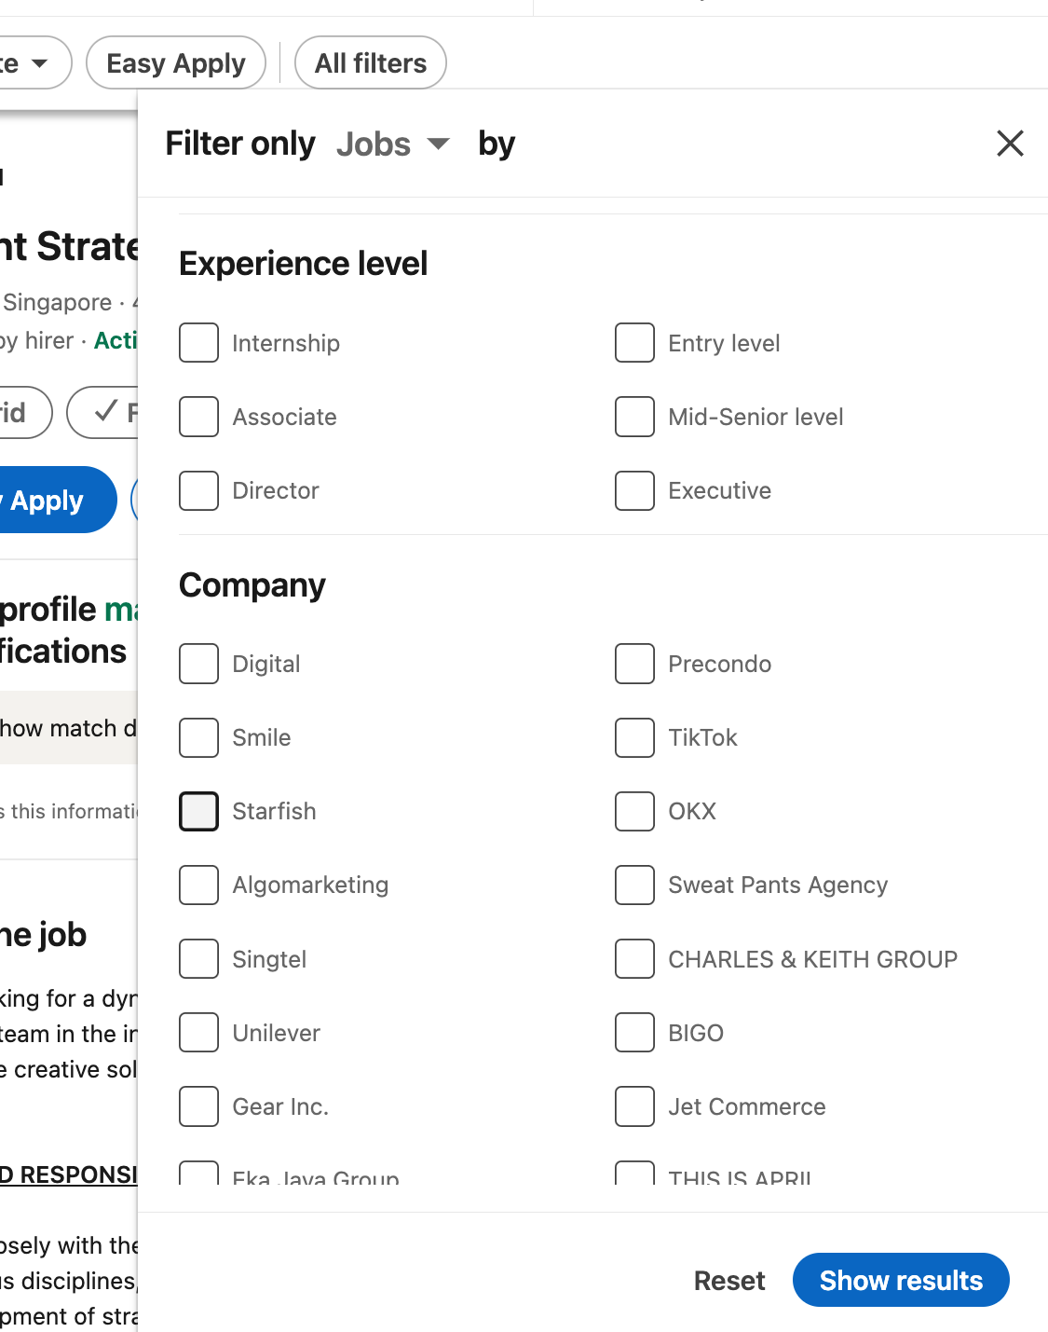This screenshot has width=1048, height=1332.
Task: Enable the Starfish company checkbox
Action: pyautogui.click(x=198, y=811)
